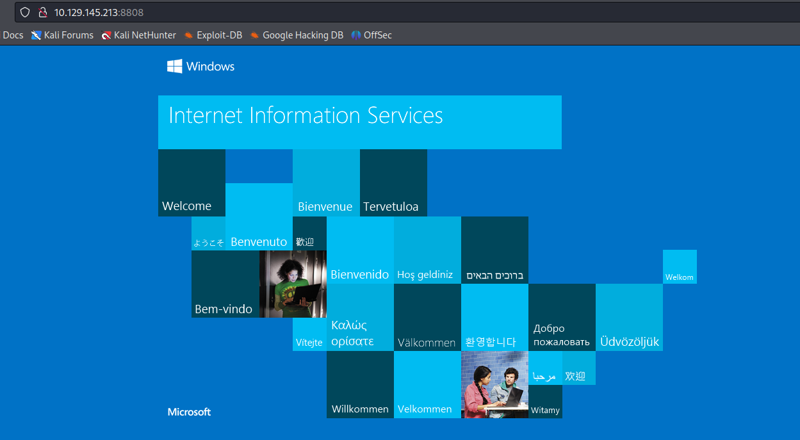Click the Tervetuloa tile

393,183
